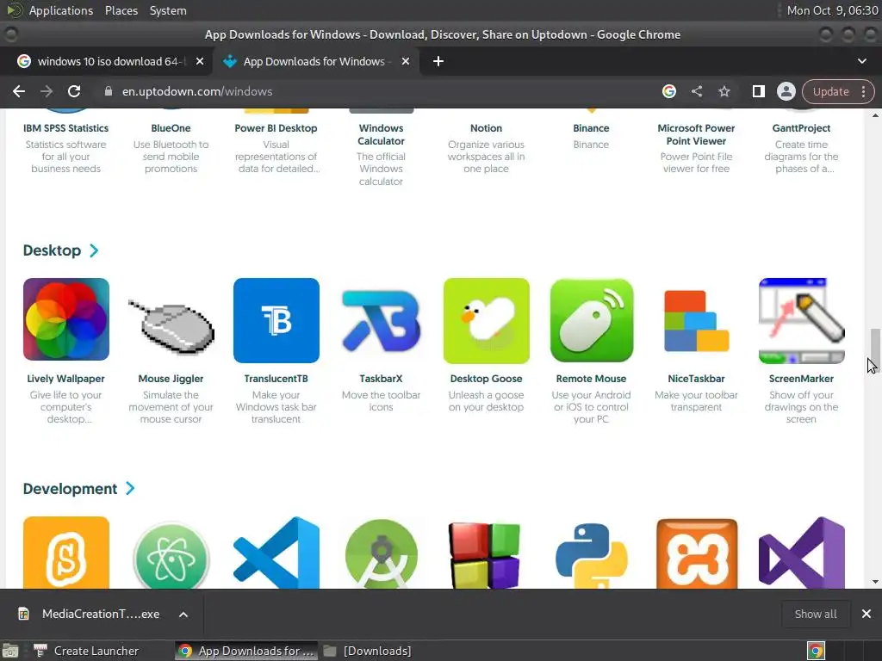882x661 pixels.
Task: Click the Atom editor icon
Action: pos(171,555)
